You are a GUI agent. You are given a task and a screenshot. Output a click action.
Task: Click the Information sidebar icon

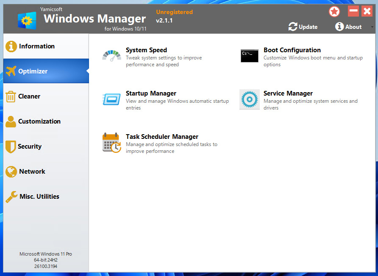[x=11, y=46]
